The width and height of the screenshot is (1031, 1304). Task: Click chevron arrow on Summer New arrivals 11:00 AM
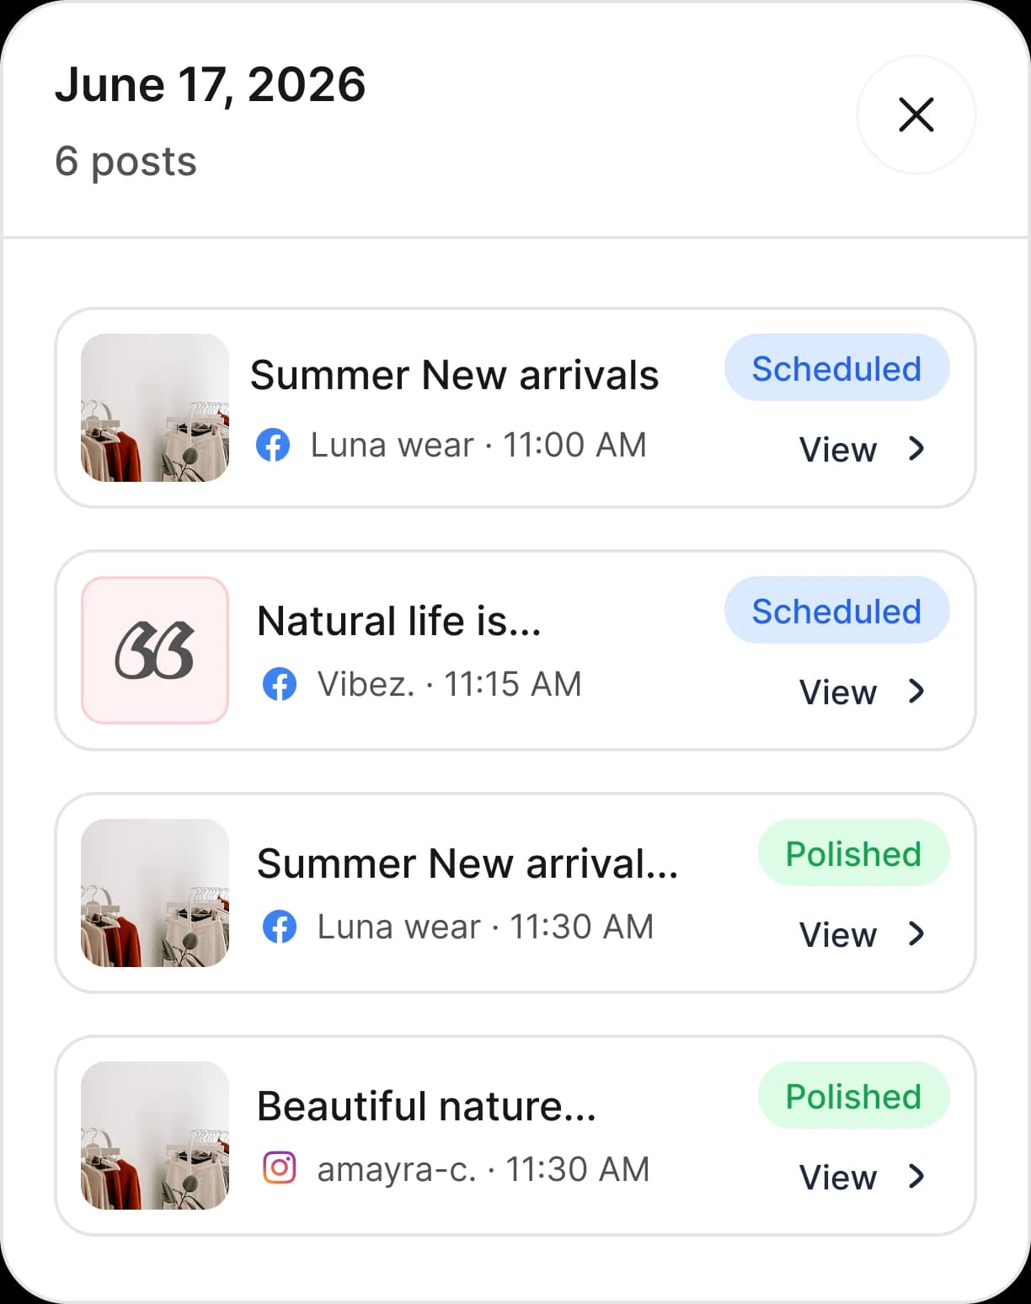tap(916, 449)
